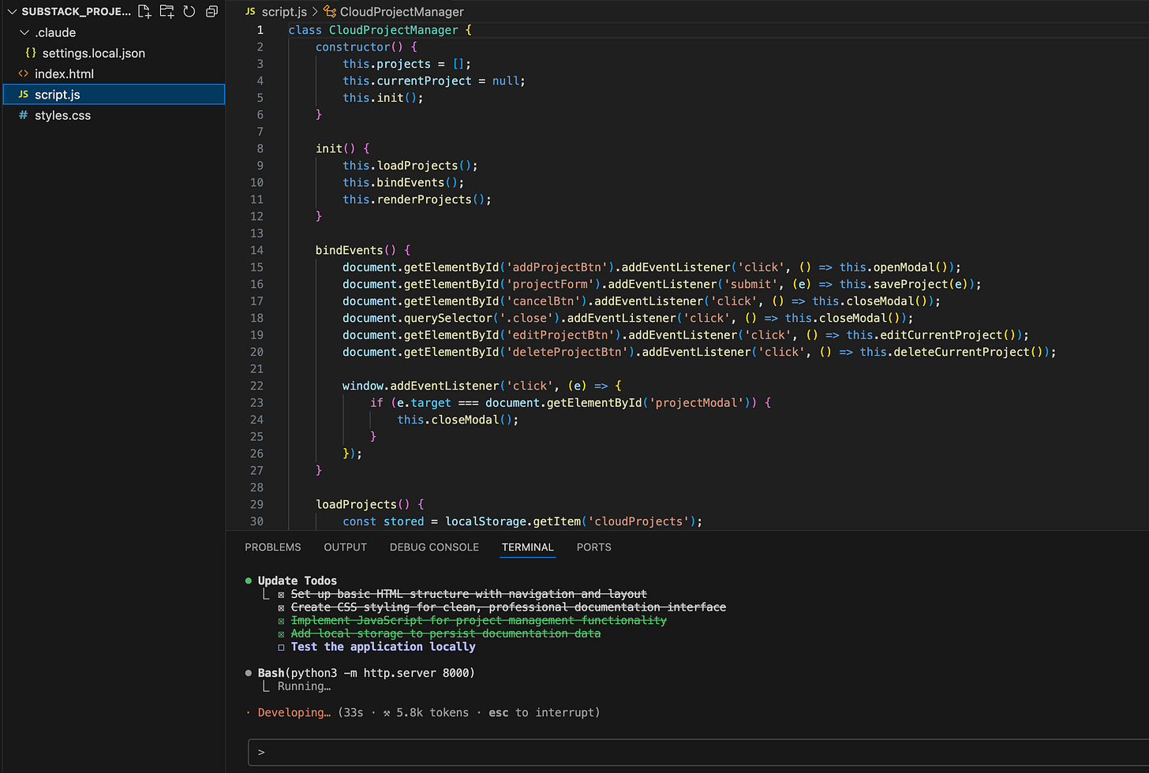Image resolution: width=1149 pixels, height=773 pixels.
Task: Click script.js in the breadcrumb bar
Action: tap(284, 12)
